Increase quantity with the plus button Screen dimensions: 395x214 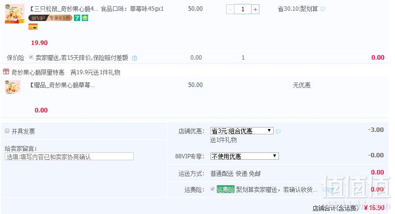click(x=255, y=10)
